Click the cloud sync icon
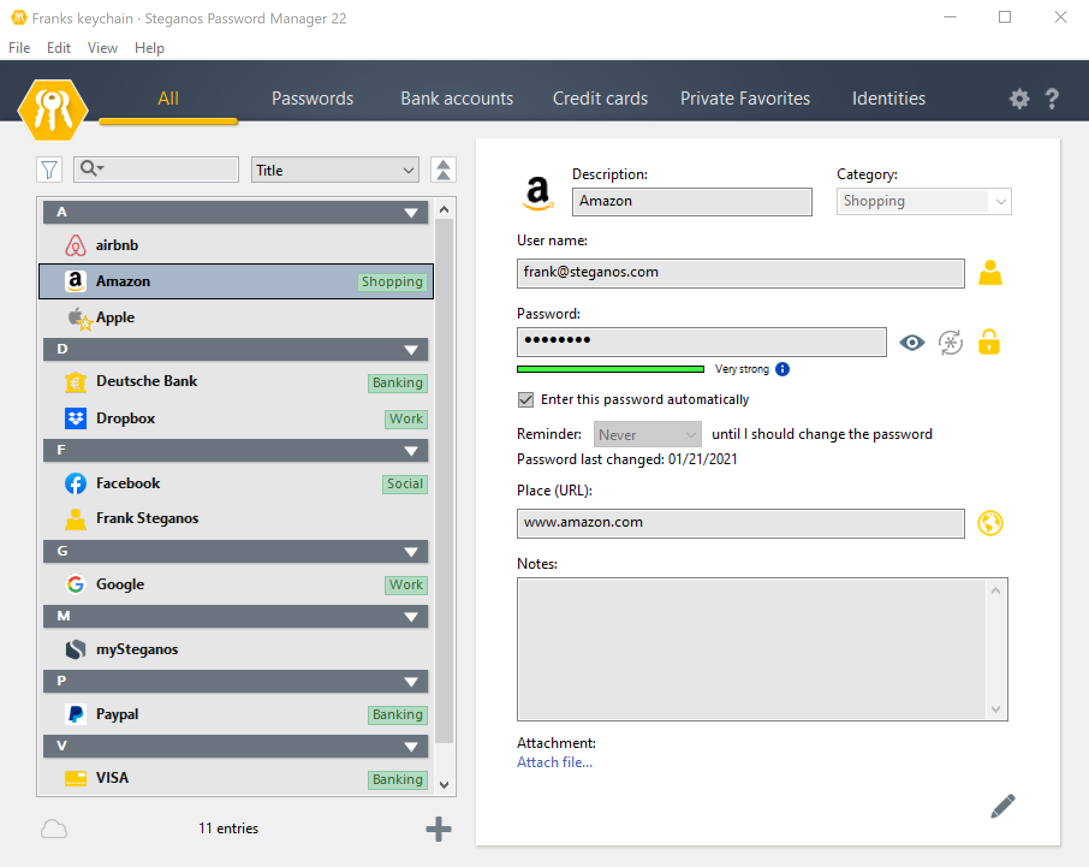This screenshot has width=1089, height=867. (54, 829)
